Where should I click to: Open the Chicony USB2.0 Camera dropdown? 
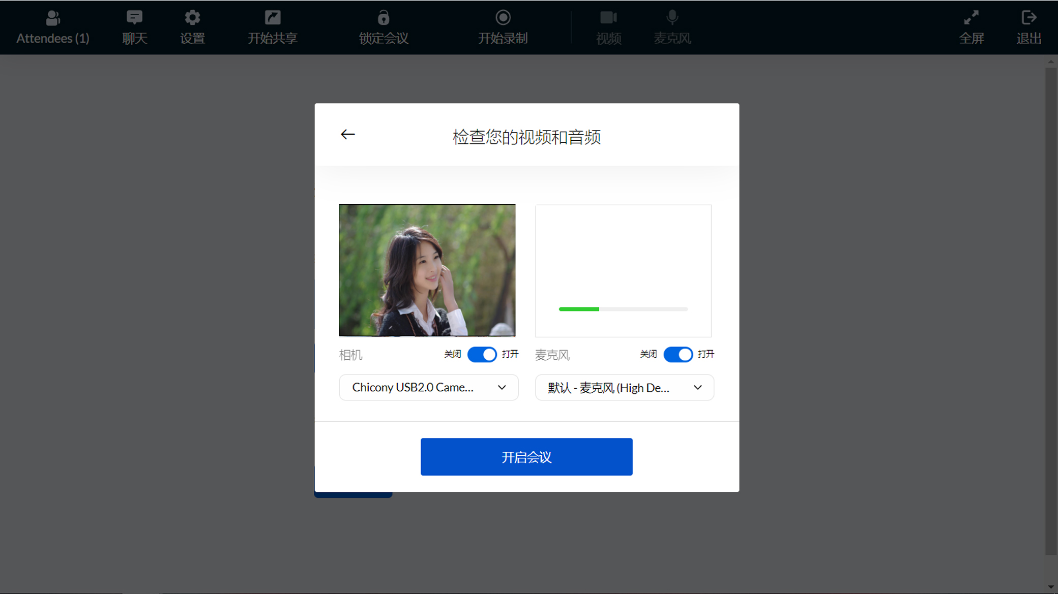click(428, 388)
